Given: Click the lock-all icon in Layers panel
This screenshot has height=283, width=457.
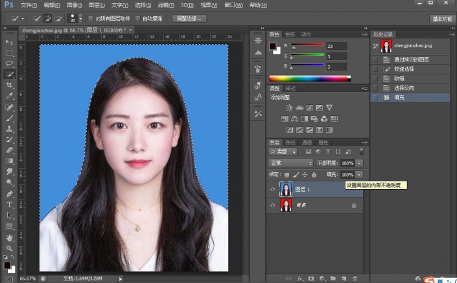Looking at the screenshot, I should tap(314, 175).
